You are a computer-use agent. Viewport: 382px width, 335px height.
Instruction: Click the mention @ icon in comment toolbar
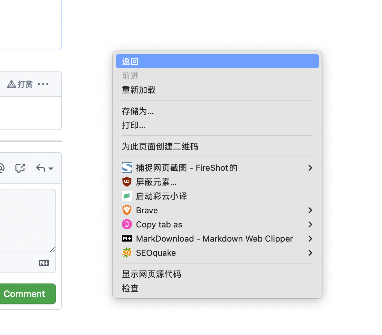click(x=1, y=168)
